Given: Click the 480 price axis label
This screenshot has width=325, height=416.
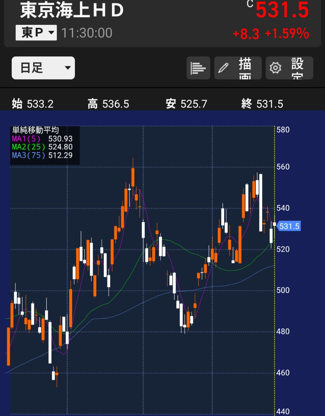Looking at the screenshot, I should [x=283, y=331].
